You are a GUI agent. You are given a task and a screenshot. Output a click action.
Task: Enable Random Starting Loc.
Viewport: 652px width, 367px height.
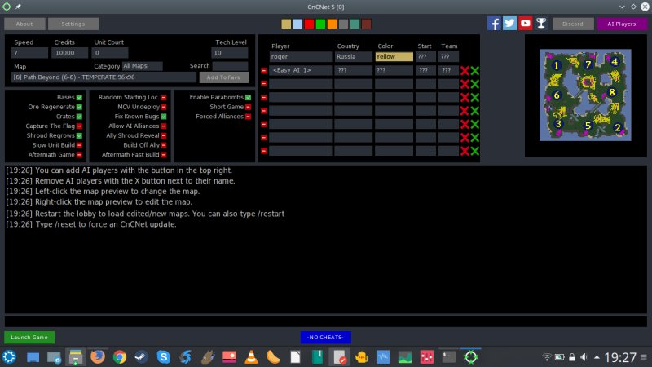click(x=164, y=97)
